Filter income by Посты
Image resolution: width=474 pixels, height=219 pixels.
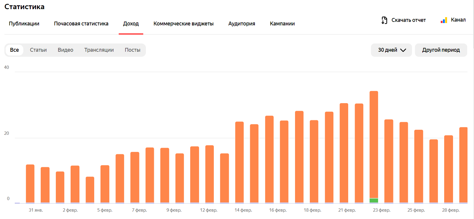click(133, 50)
